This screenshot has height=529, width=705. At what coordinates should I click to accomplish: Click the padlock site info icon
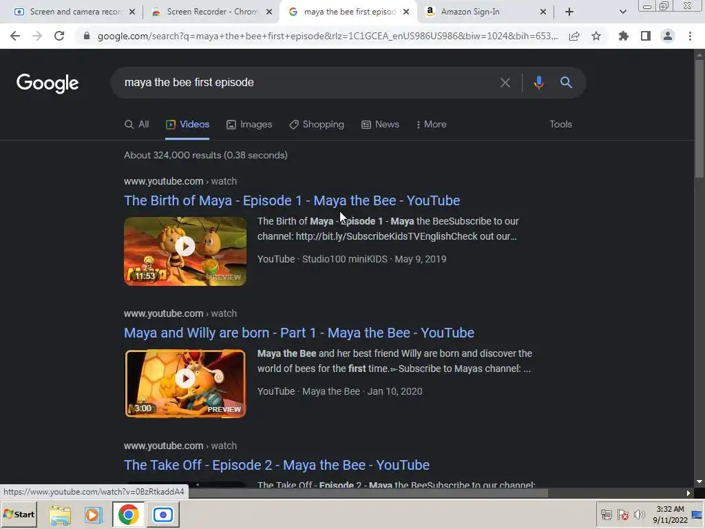pos(87,36)
